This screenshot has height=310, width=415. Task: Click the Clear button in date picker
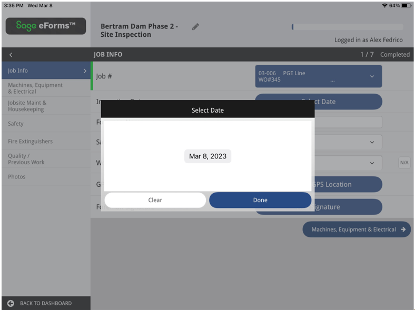(155, 200)
